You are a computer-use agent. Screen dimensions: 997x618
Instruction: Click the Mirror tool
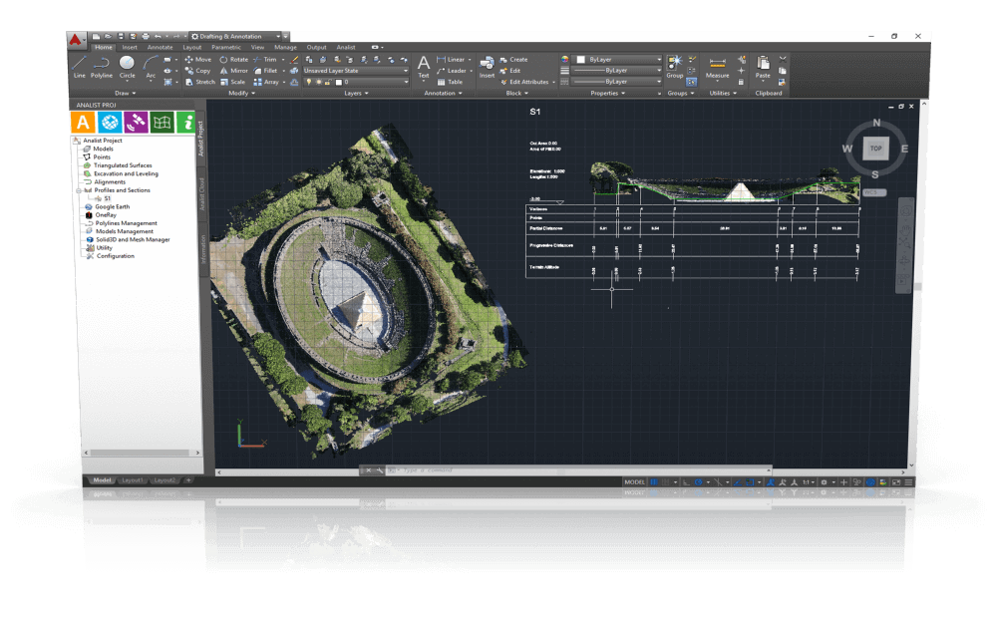pyautogui.click(x=233, y=71)
